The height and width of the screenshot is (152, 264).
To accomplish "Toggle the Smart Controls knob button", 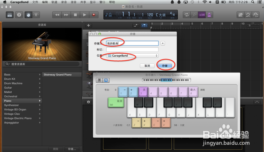I will (x=28, y=15).
